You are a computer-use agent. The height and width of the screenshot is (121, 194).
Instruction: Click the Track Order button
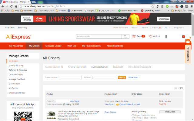[170, 112]
